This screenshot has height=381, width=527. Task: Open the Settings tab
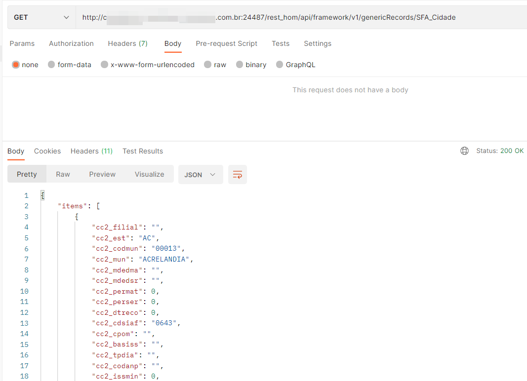(318, 44)
